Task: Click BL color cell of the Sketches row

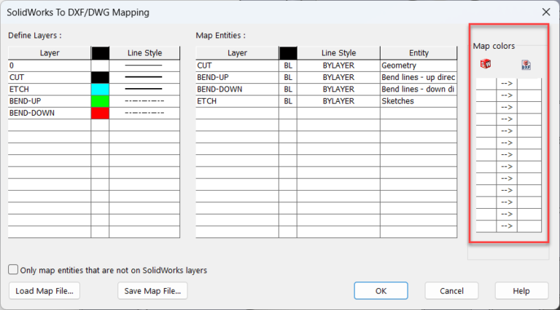Action: pos(288,101)
